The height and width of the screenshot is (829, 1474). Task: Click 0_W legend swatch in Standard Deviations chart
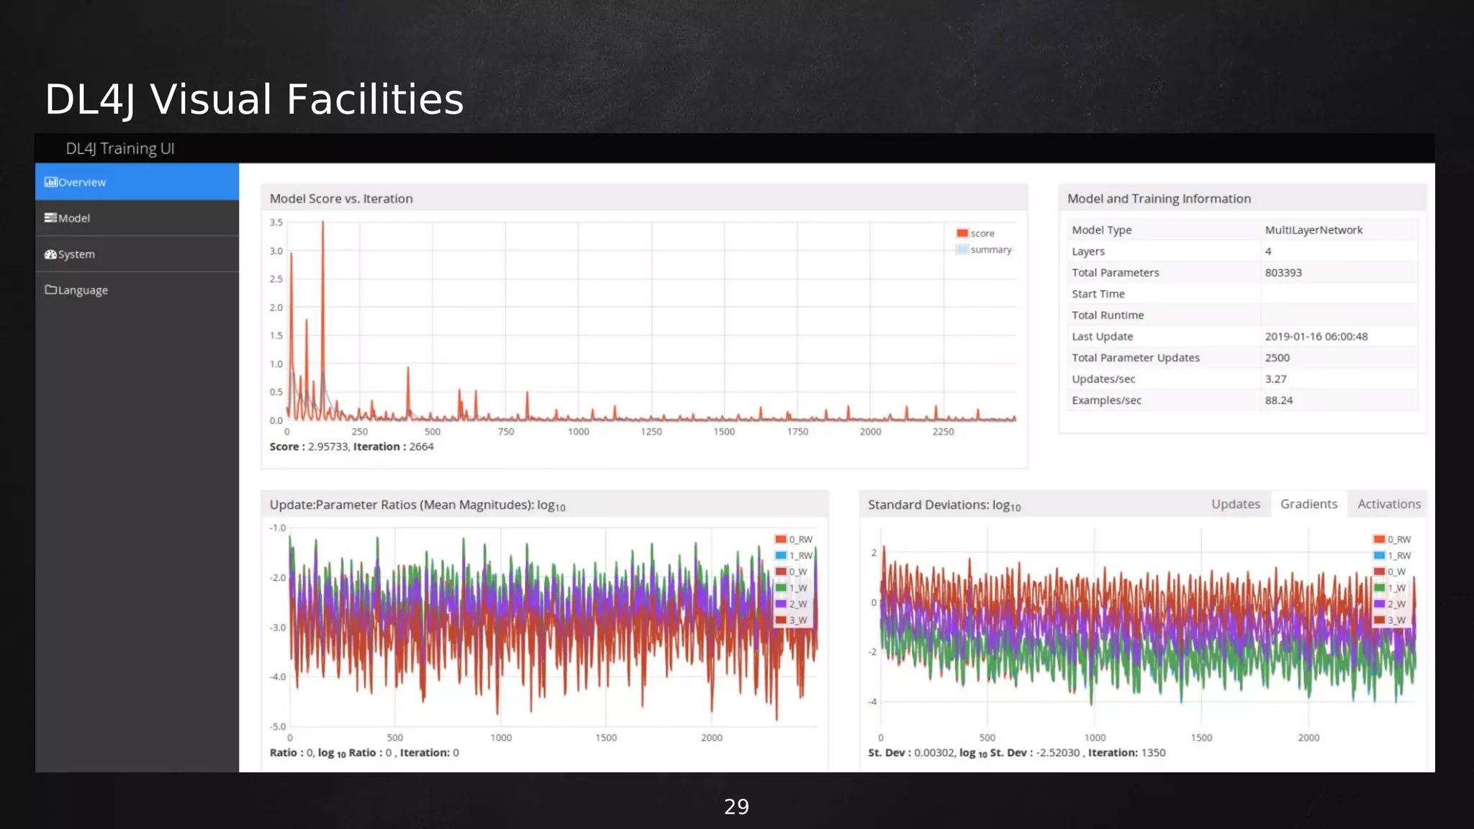coord(1379,572)
